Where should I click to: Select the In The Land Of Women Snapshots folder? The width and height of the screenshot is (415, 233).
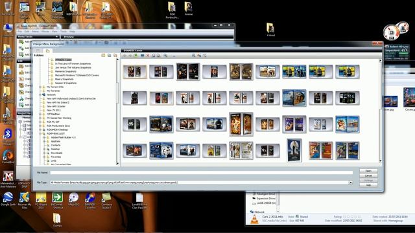coord(73,63)
